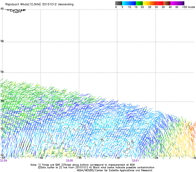Click the 'Data buffer is 22 hrs' note
The height and width of the screenshot is (172, 196).
[96, 168]
